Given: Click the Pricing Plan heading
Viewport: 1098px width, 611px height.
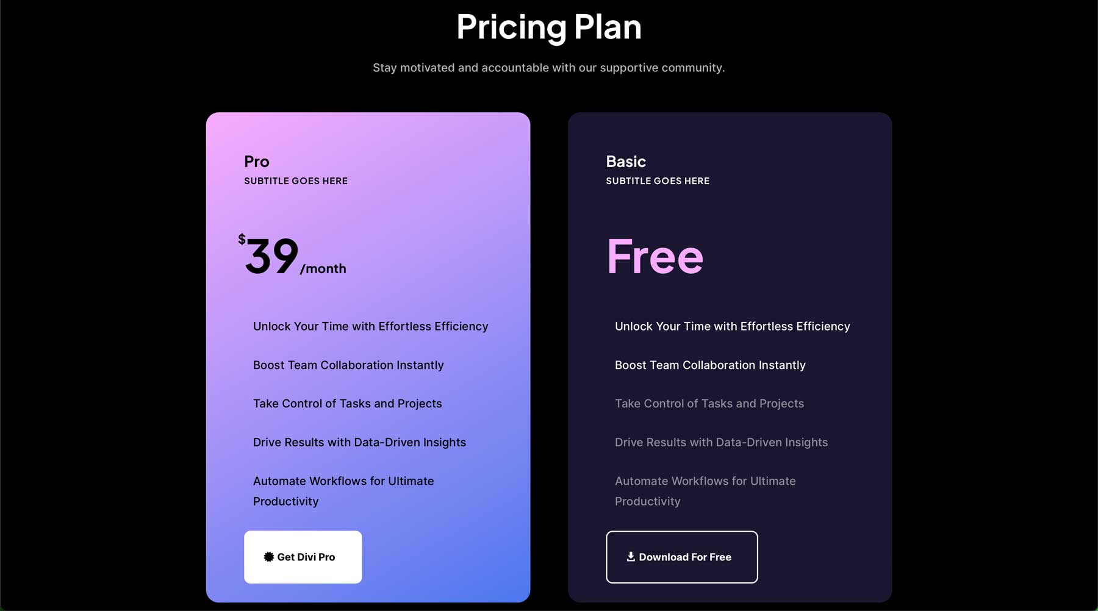Looking at the screenshot, I should pyautogui.click(x=548, y=27).
